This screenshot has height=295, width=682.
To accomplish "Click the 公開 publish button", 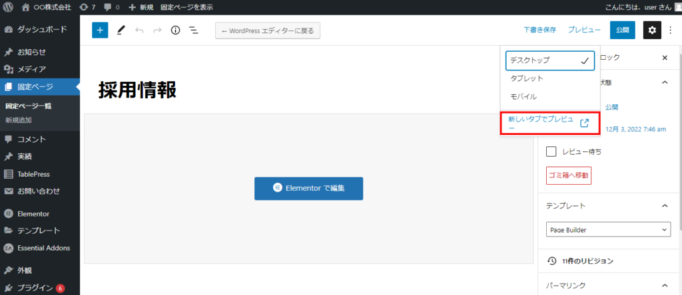I will pyautogui.click(x=622, y=30).
